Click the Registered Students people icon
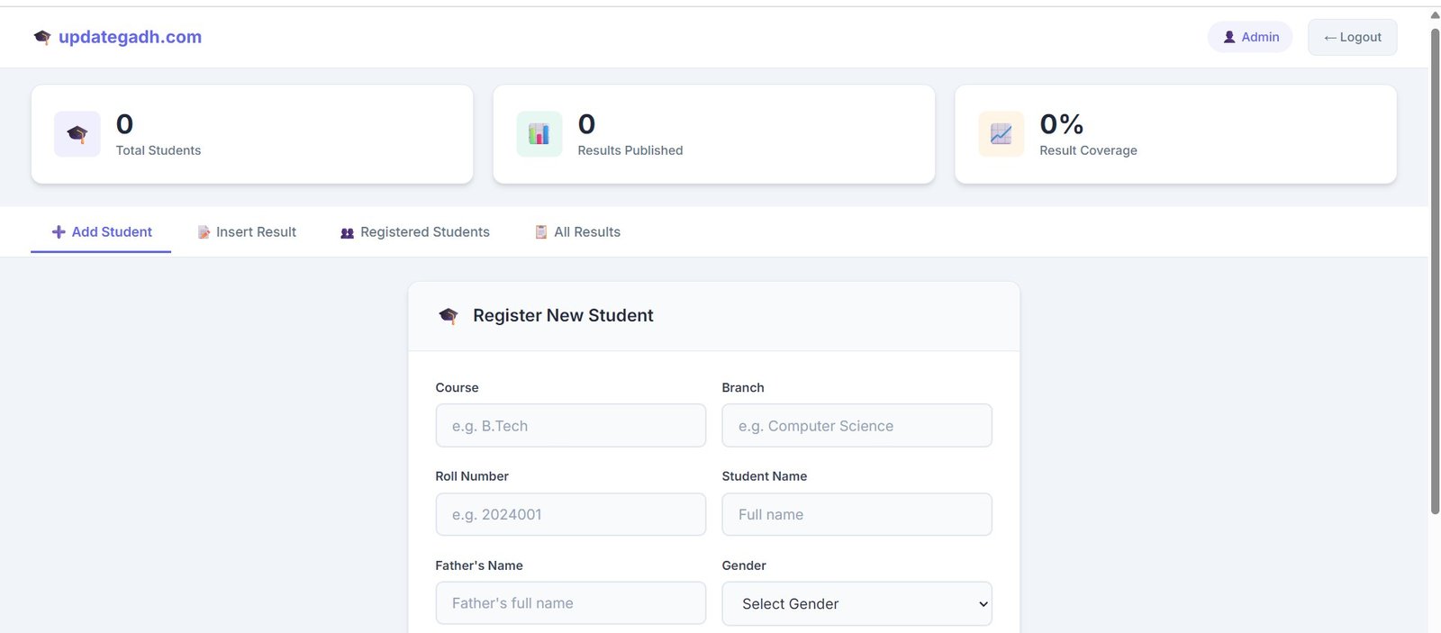 tap(347, 233)
